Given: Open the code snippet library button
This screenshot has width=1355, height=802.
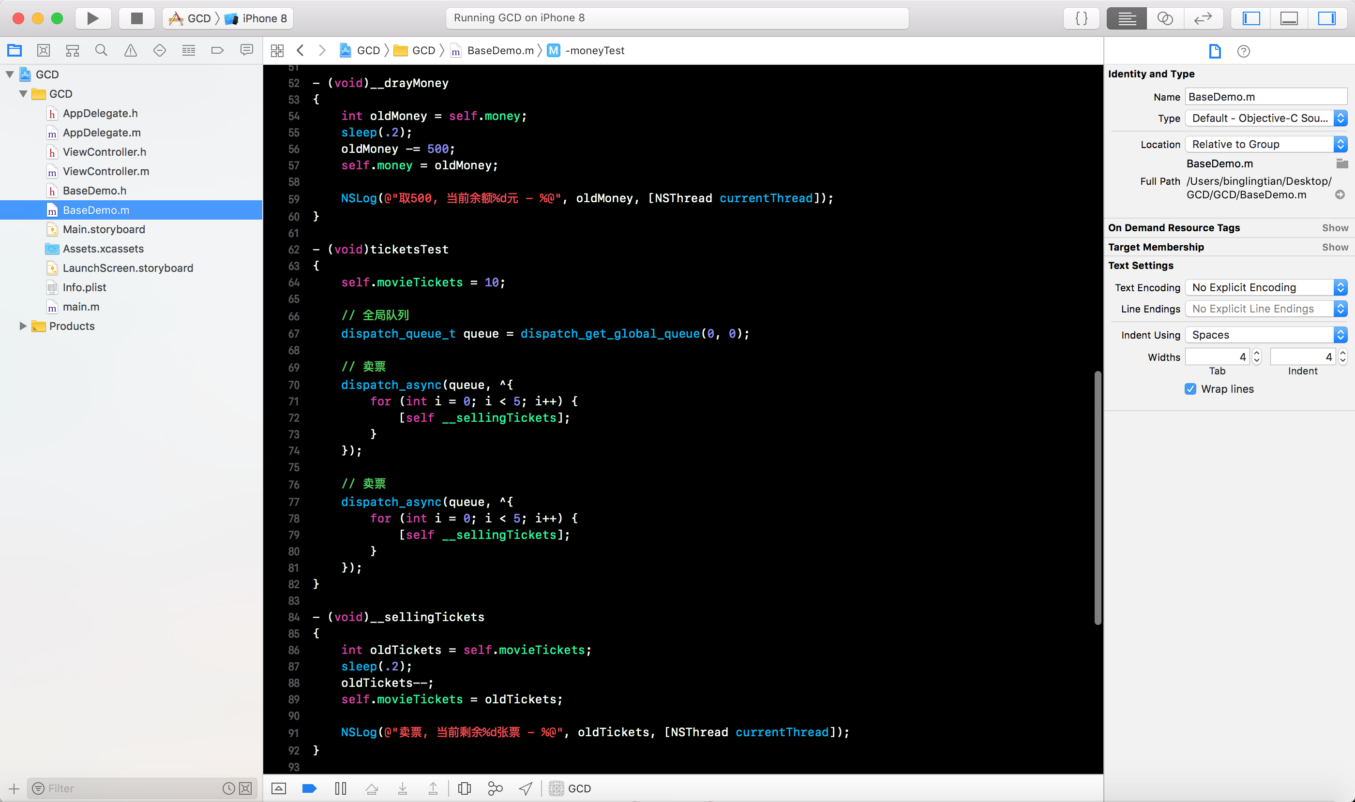Looking at the screenshot, I should click(x=1082, y=18).
